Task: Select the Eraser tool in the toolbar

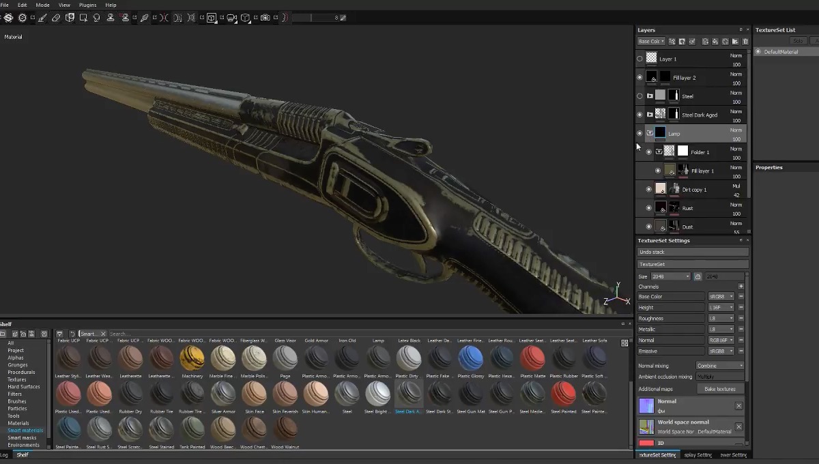Action: (x=57, y=18)
